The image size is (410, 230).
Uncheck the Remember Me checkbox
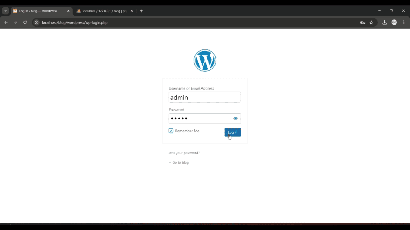point(171,131)
